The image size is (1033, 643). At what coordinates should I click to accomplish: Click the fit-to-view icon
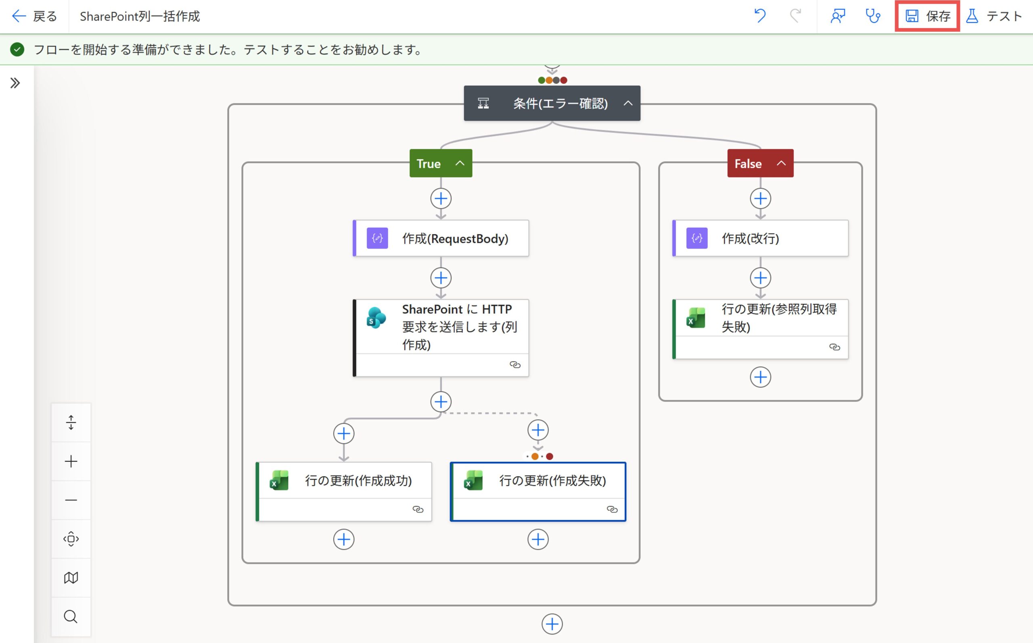71,539
